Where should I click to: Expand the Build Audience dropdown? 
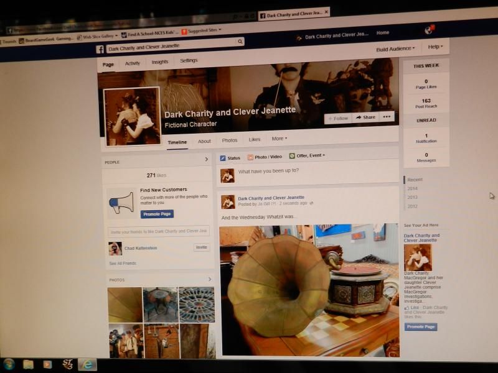tap(395, 49)
